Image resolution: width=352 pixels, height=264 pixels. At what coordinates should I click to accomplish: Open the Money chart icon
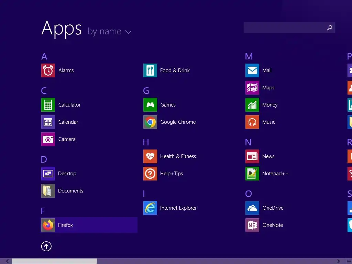(x=252, y=105)
